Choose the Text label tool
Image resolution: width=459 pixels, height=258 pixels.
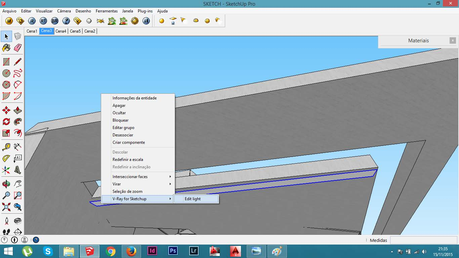18,158
